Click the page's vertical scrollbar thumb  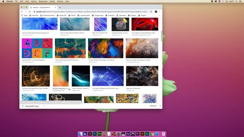pyautogui.click(x=161, y=36)
